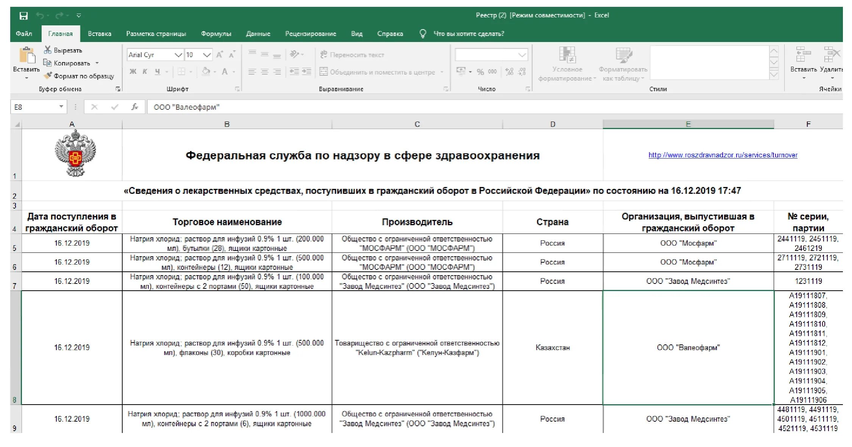Open the font size 10 dropdown
The height and width of the screenshot is (447, 852).
click(x=207, y=55)
